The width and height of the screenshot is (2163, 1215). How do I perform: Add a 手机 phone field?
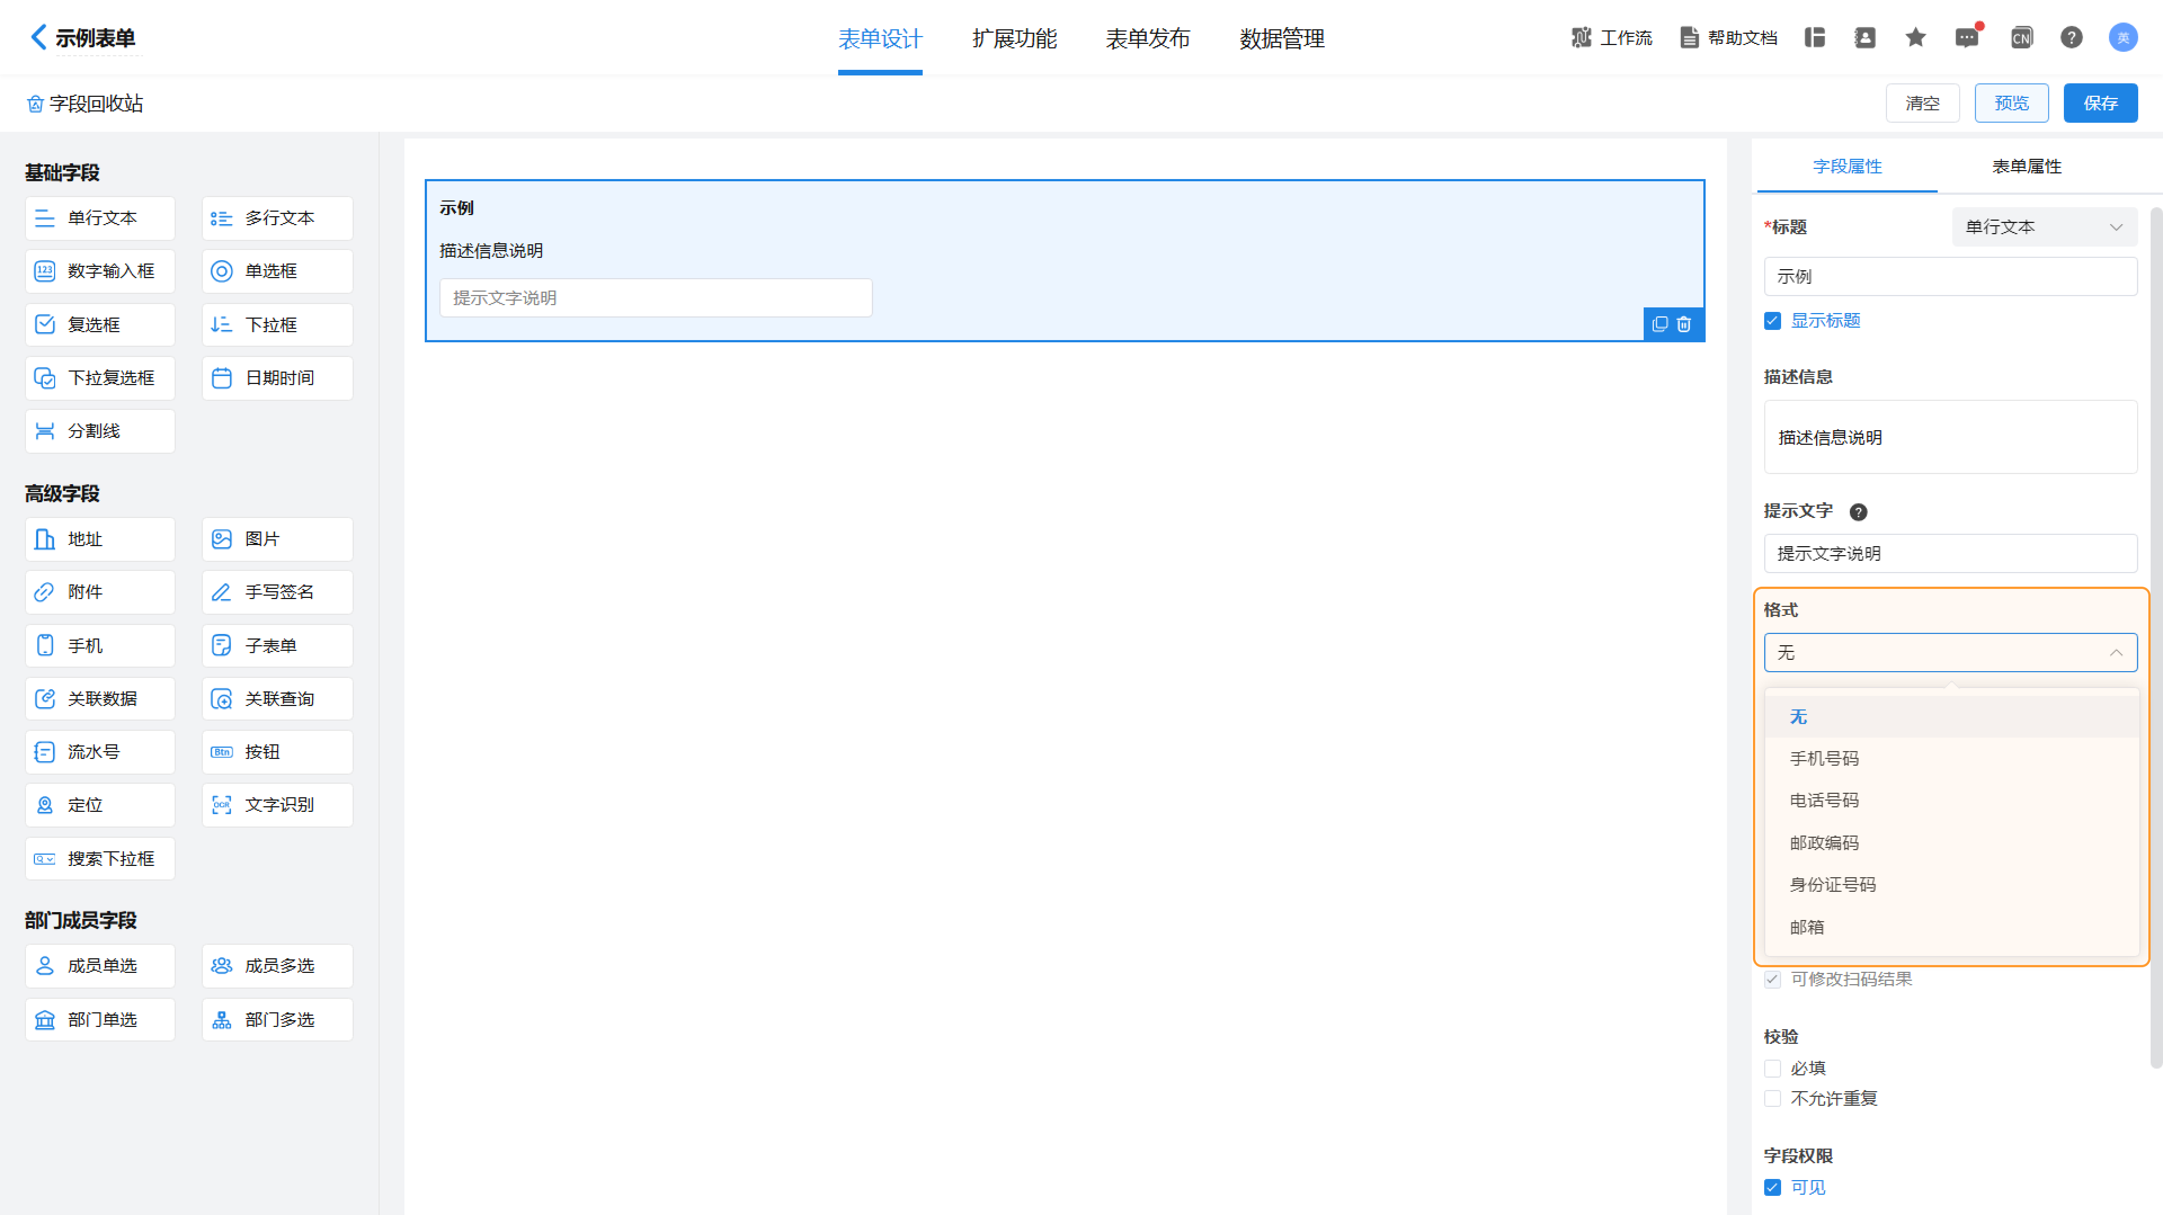tap(100, 646)
